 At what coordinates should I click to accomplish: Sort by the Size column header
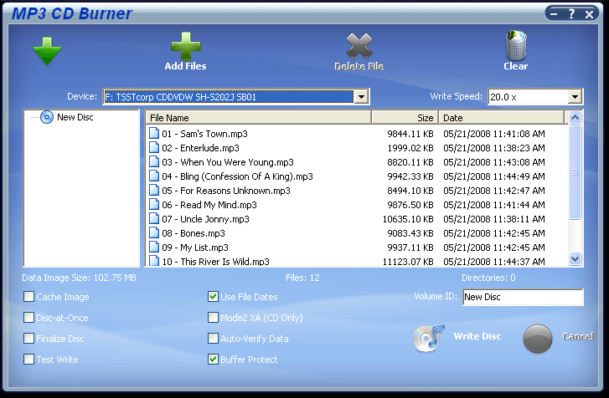coord(405,118)
